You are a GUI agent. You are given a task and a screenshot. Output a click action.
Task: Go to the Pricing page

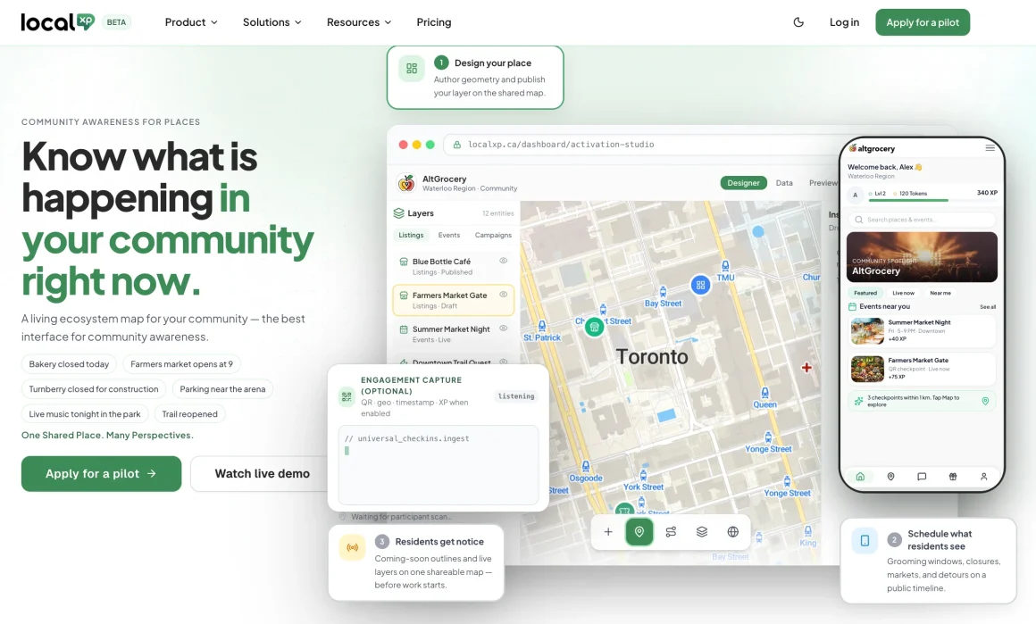pos(433,21)
